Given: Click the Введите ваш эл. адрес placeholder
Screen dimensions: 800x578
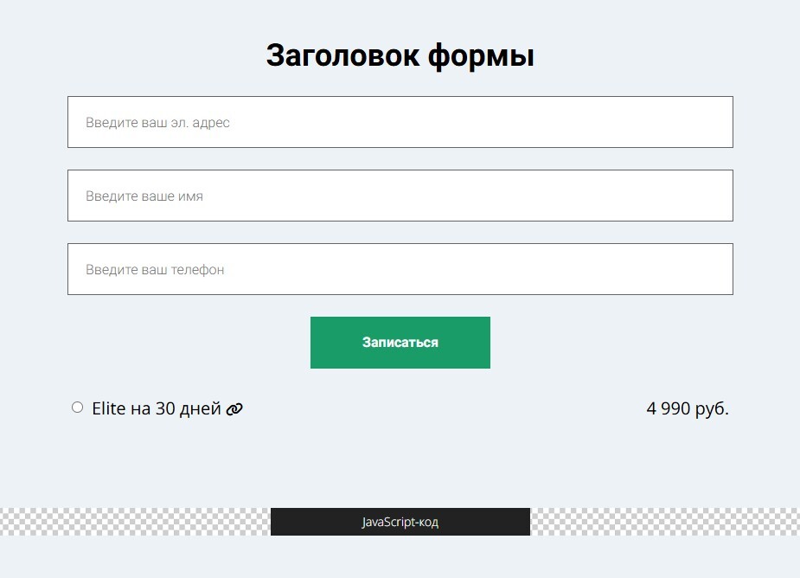Looking at the screenshot, I should click(x=157, y=123).
